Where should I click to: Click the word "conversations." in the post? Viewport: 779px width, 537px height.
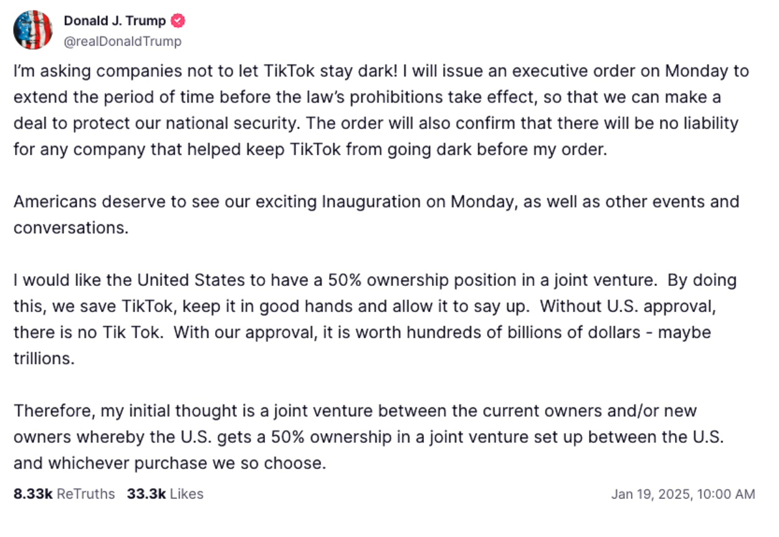(71, 228)
